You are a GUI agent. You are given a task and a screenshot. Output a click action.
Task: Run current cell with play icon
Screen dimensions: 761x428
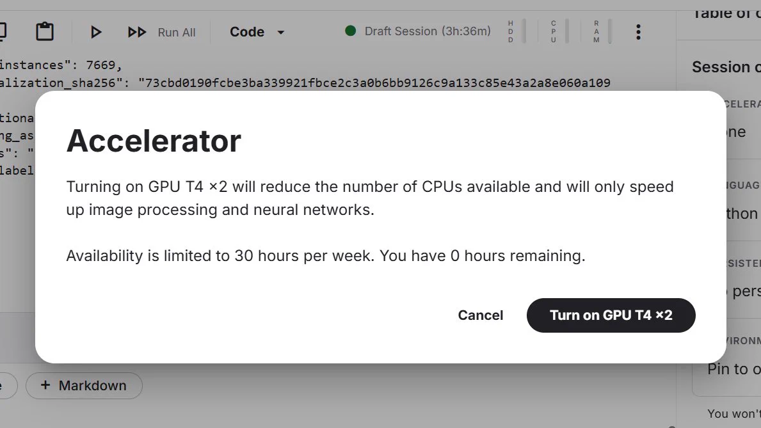(x=95, y=32)
